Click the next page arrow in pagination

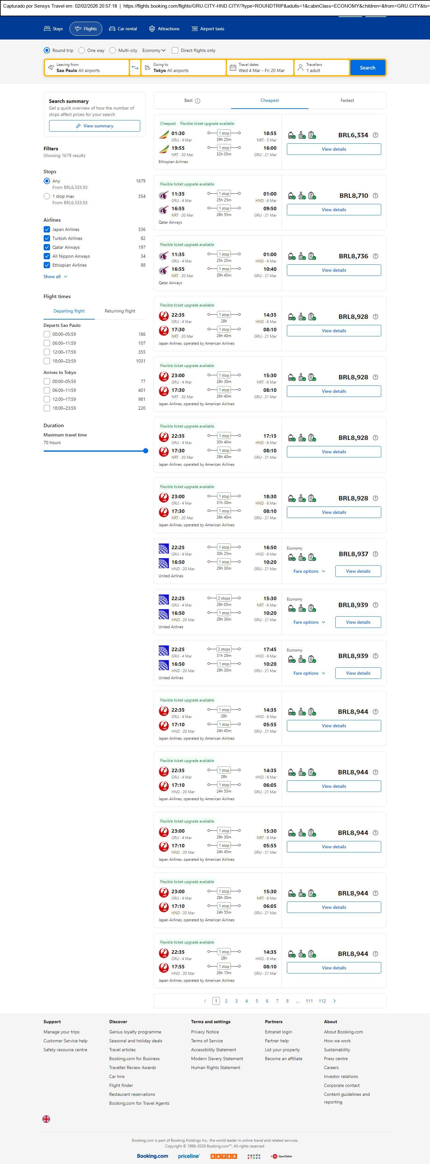click(335, 1001)
